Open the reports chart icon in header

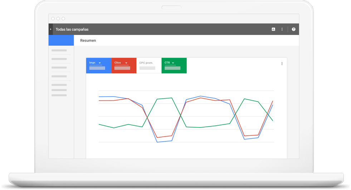click(x=273, y=29)
